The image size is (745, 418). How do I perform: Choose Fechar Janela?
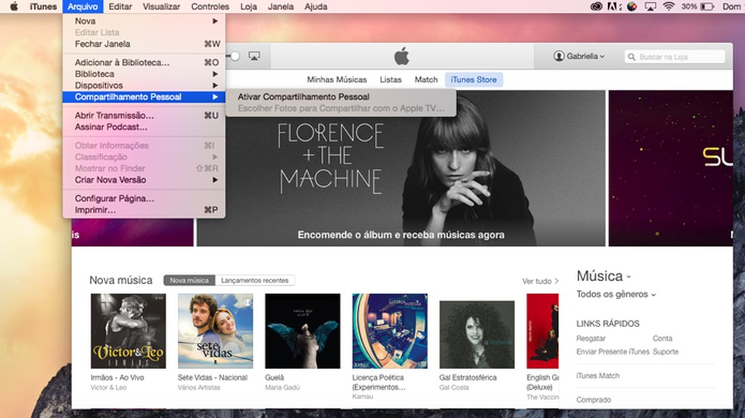[144, 44]
